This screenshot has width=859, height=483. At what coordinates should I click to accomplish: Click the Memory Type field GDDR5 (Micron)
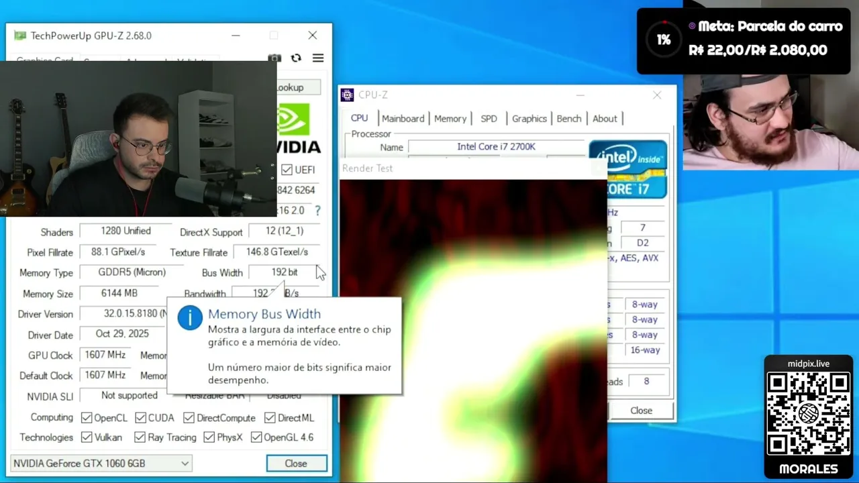click(x=132, y=272)
